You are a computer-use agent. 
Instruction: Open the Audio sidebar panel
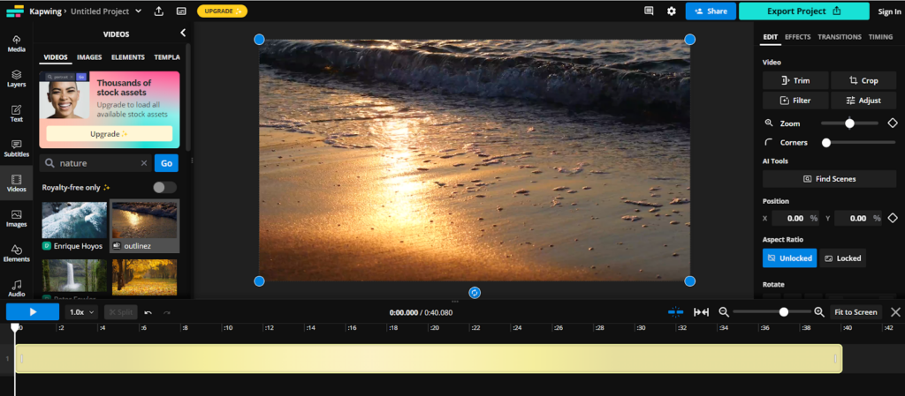point(16,288)
